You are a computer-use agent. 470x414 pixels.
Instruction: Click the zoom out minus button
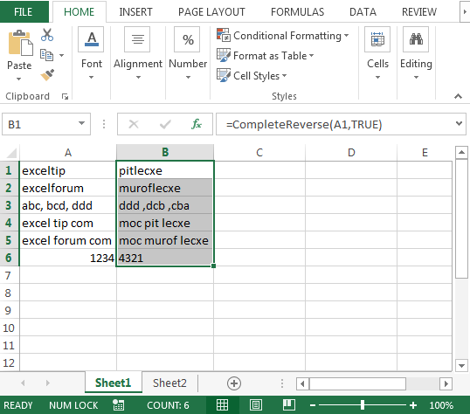click(x=313, y=405)
